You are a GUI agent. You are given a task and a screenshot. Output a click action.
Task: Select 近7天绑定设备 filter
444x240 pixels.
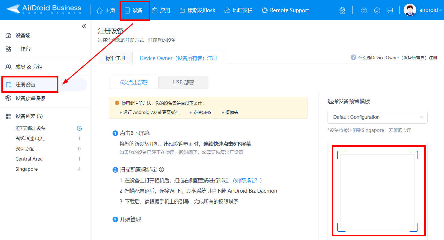[x=30, y=128]
